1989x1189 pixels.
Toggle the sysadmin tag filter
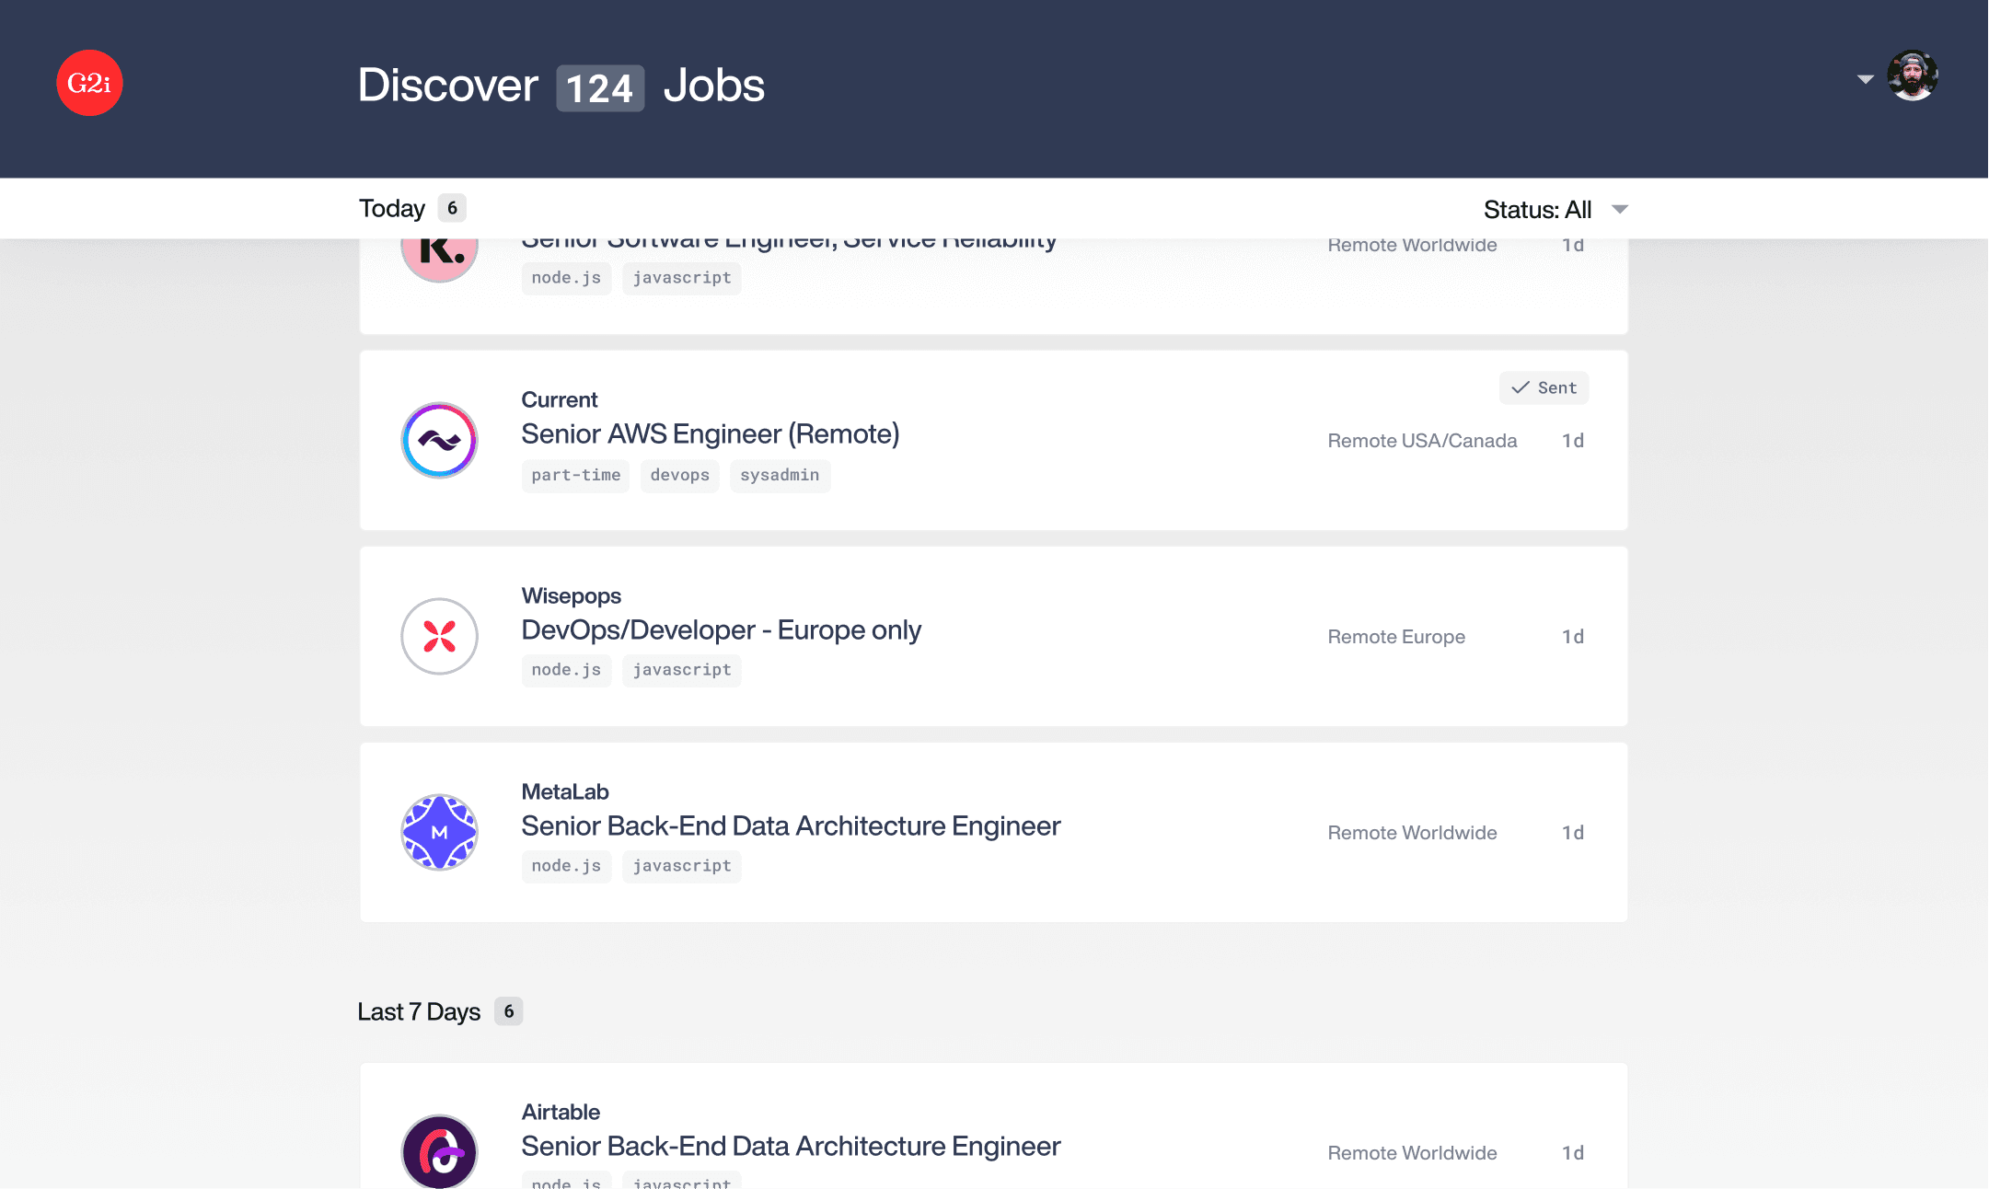click(x=780, y=475)
